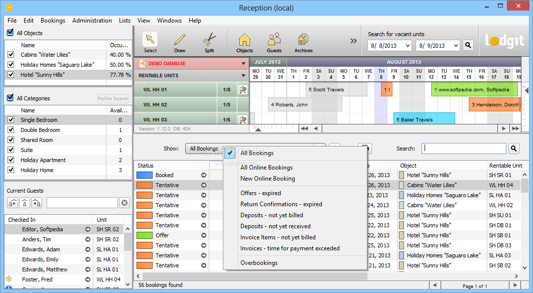The width and height of the screenshot is (533, 293).
Task: Open the Archives icon
Action: pyautogui.click(x=303, y=43)
